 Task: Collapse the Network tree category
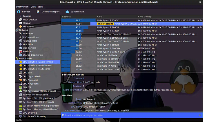coord(17,30)
